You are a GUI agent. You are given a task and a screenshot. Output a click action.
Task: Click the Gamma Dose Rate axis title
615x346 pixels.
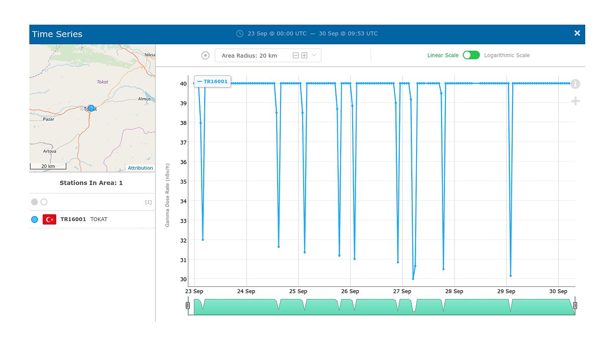(x=168, y=195)
